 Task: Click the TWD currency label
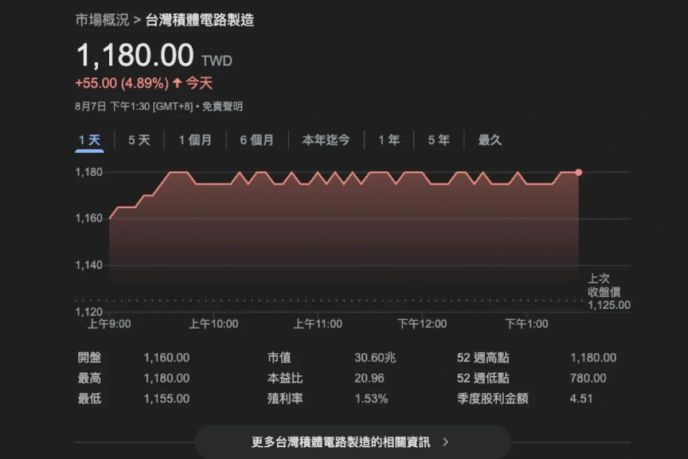217,60
